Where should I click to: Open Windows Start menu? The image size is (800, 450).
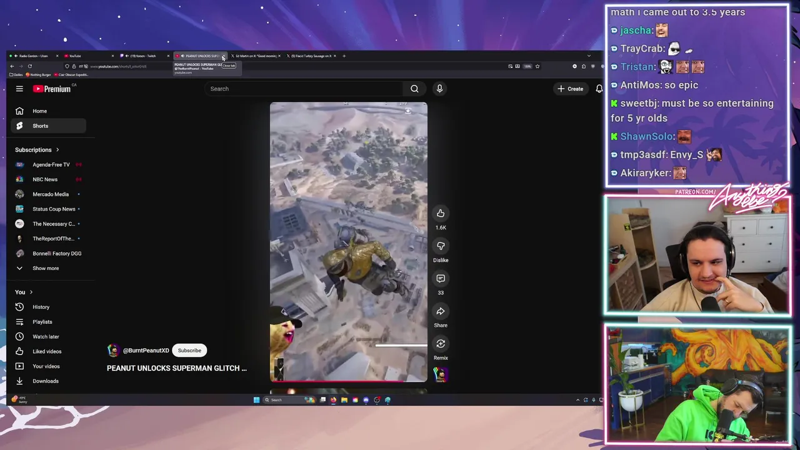pos(256,400)
